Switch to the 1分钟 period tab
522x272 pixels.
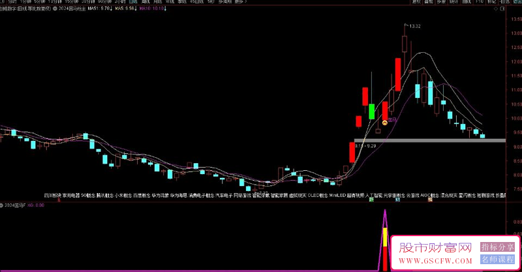pos(25,2)
